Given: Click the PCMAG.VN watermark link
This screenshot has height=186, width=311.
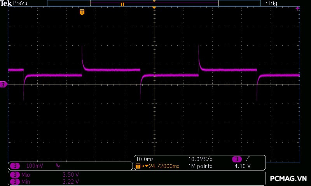Looking at the screenshot, I should click(x=288, y=179).
